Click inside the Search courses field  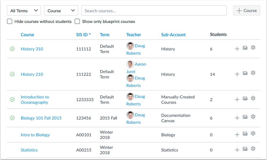click(x=154, y=10)
